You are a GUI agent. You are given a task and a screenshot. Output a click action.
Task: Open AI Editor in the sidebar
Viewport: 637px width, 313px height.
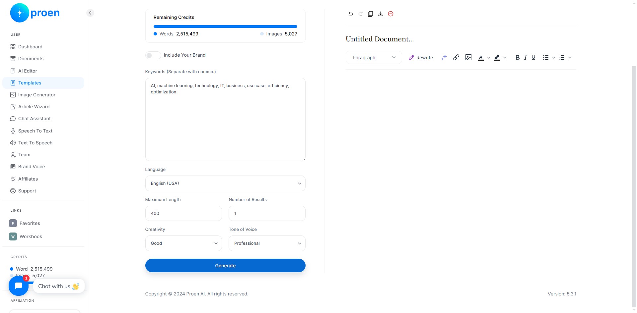click(x=43, y=71)
